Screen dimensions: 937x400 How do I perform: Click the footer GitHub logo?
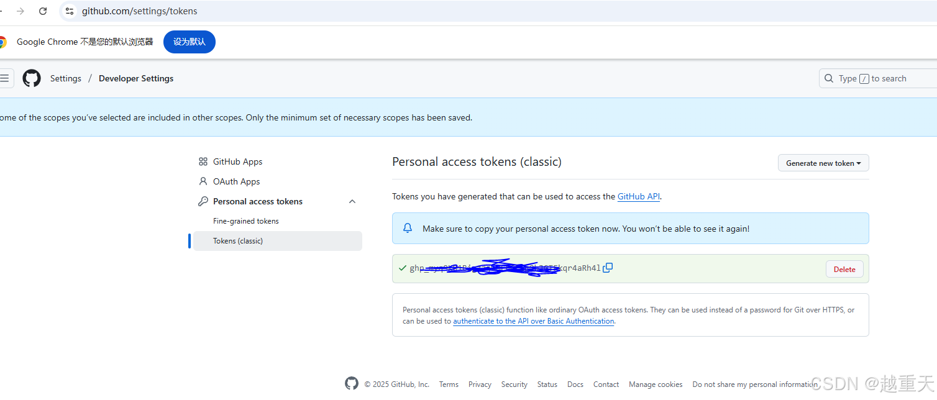(352, 384)
